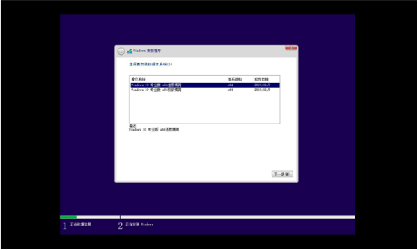Viewport: 418px width, 250px height.
Task: Click the Windows Setup icon in title bar
Action: click(x=130, y=51)
